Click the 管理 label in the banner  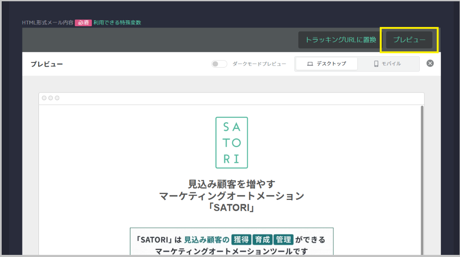pos(284,240)
